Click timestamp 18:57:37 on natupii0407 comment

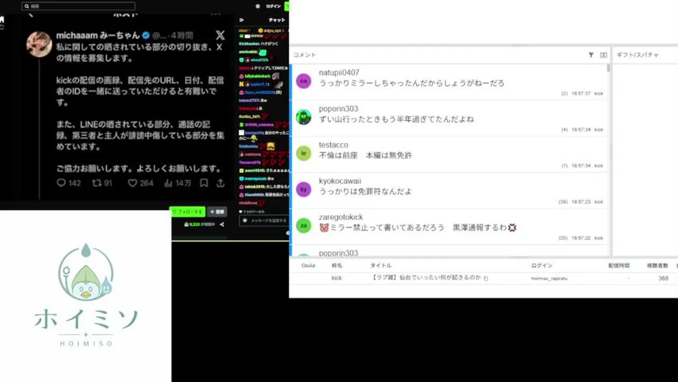click(x=581, y=93)
